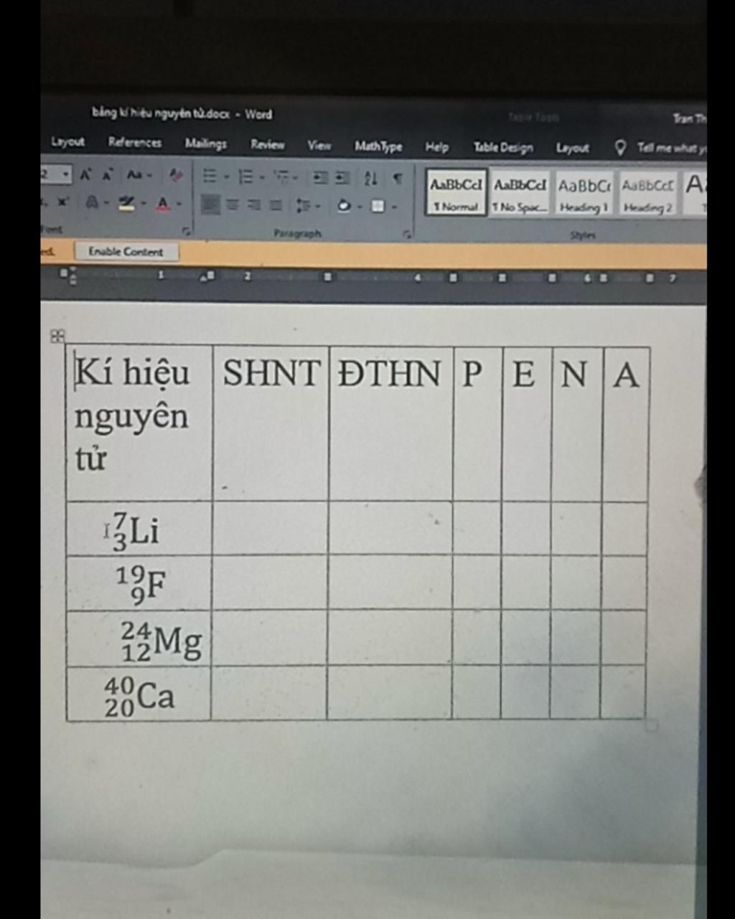Click the Line and Paragraph Spacing icon
735x919 pixels.
pos(302,206)
